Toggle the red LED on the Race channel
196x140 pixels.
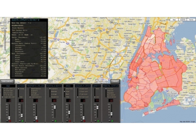coord(70,121)
